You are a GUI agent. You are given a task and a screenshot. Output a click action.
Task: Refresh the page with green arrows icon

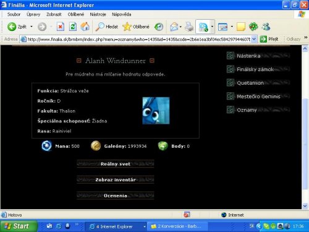pos(73,27)
